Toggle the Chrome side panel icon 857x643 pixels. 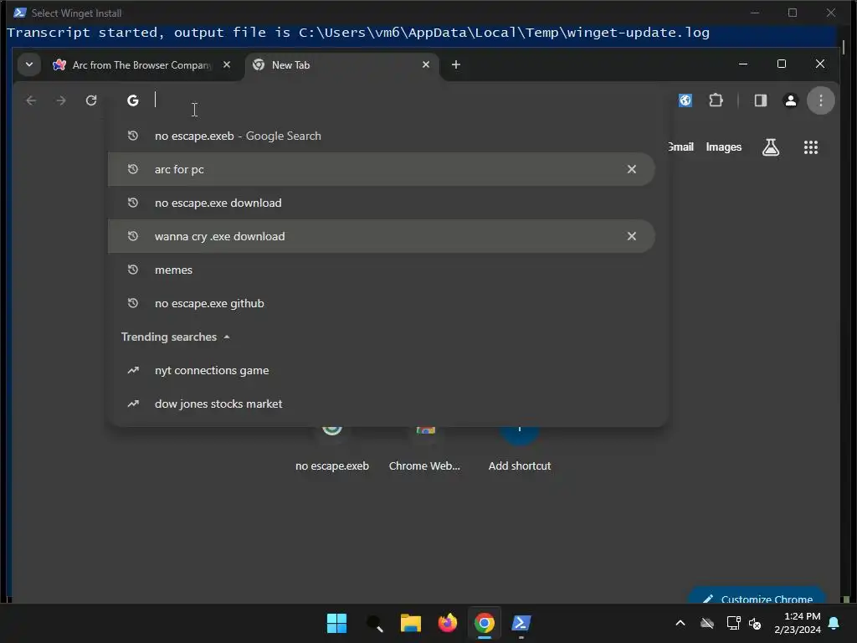(x=760, y=100)
